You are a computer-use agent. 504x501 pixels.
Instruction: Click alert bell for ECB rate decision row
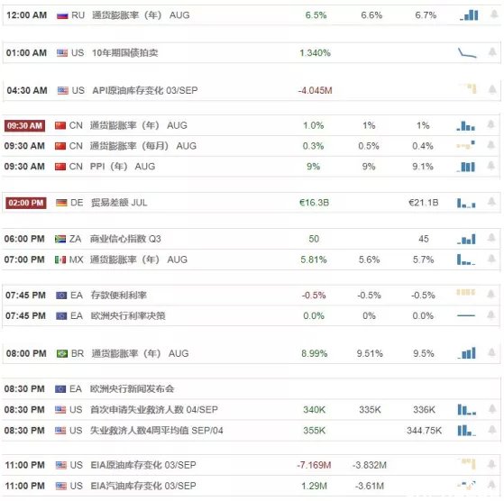click(x=490, y=314)
